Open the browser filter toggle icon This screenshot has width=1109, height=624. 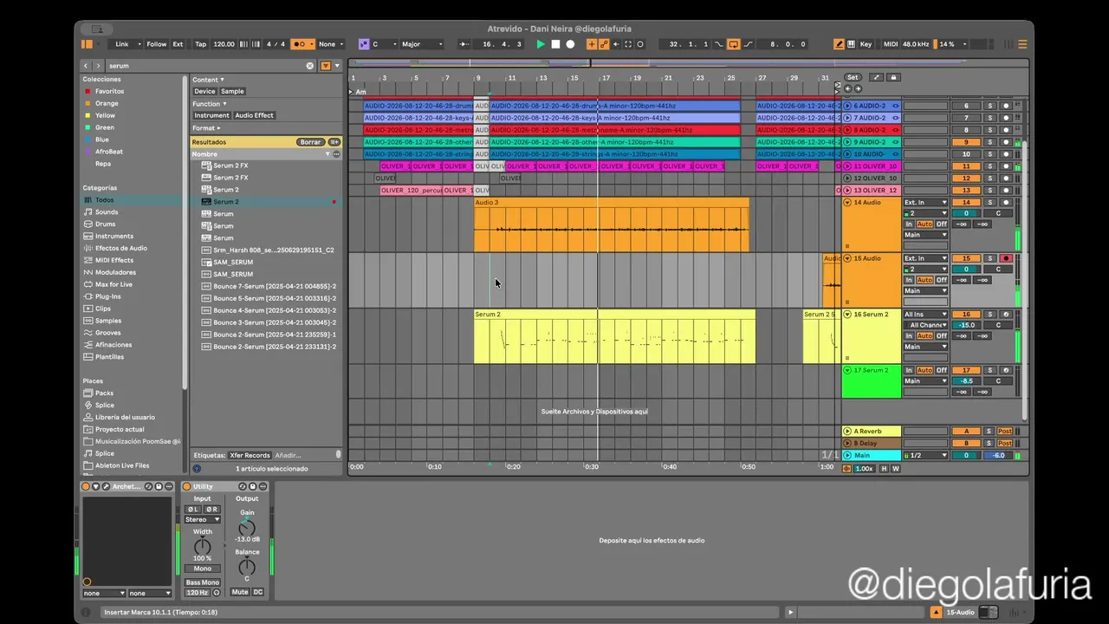[327, 66]
